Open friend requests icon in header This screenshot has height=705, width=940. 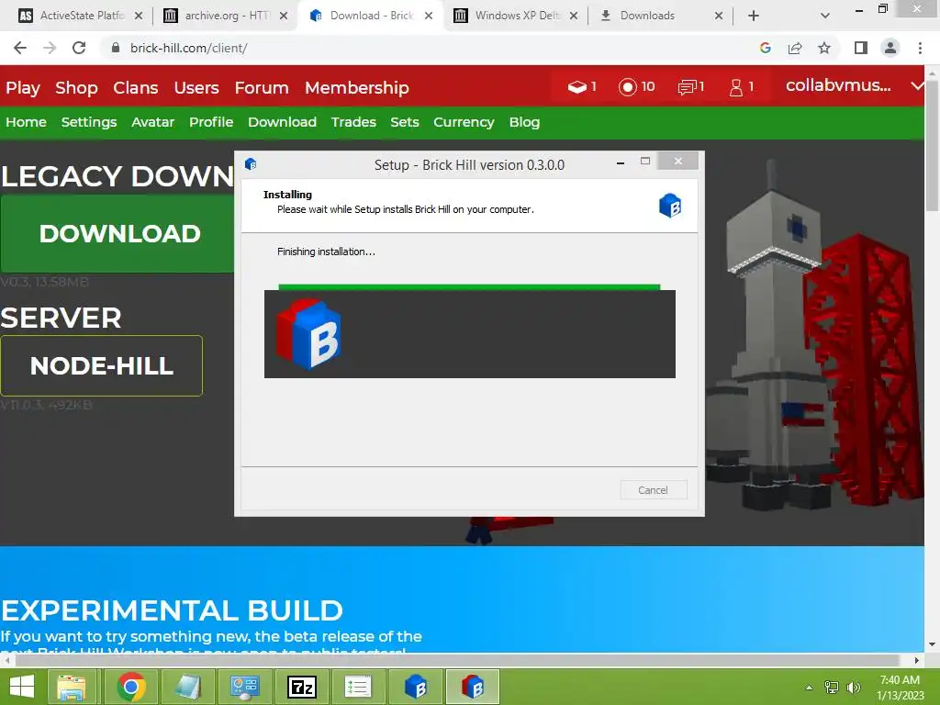(x=741, y=87)
